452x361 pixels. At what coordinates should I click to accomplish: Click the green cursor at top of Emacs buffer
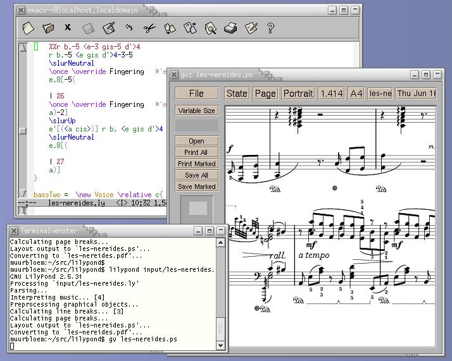point(36,47)
